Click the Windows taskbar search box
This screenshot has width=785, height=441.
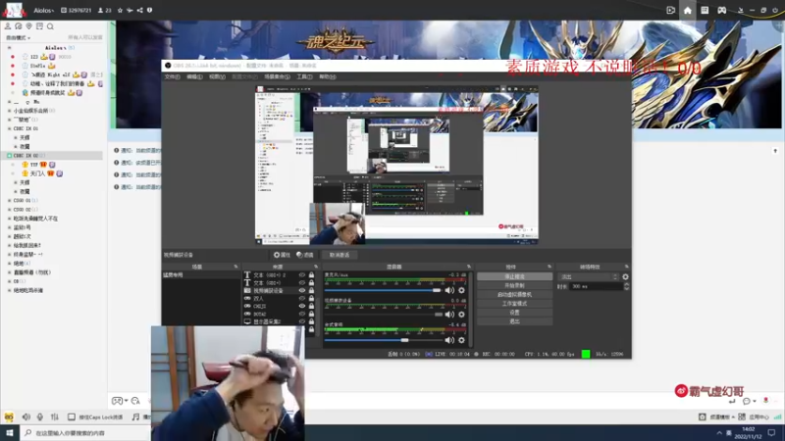85,433
